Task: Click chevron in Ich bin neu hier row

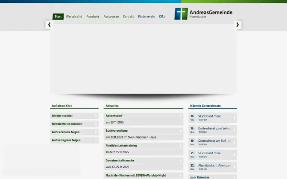Action: tap(96, 116)
